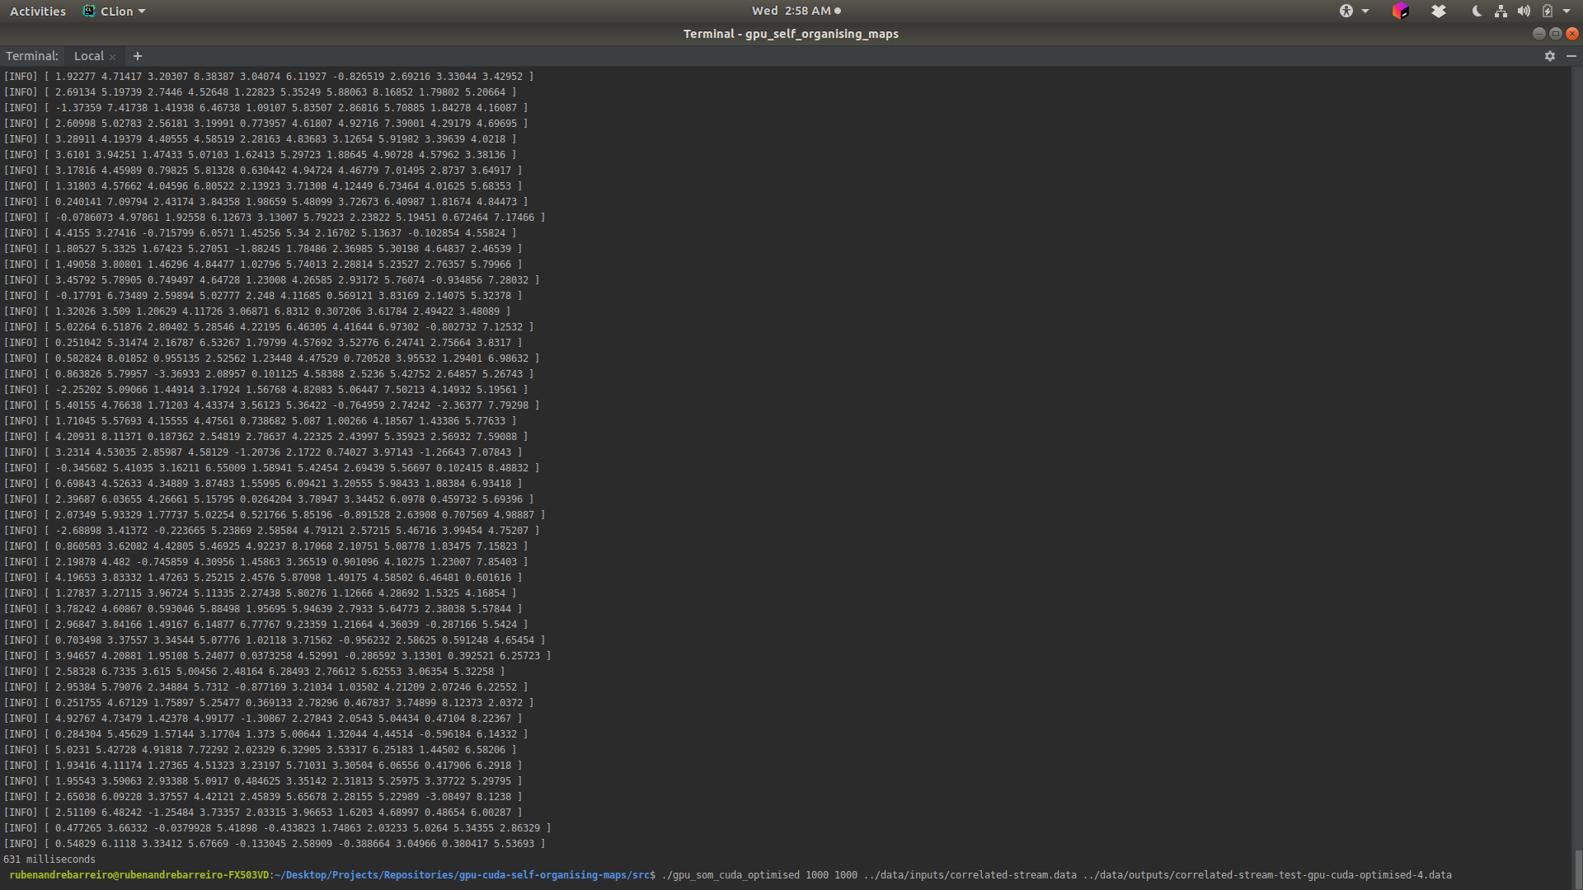The height and width of the screenshot is (890, 1583).
Task: Click the gpu_som_cuda_optimised command line
Action: pyautogui.click(x=1055, y=875)
